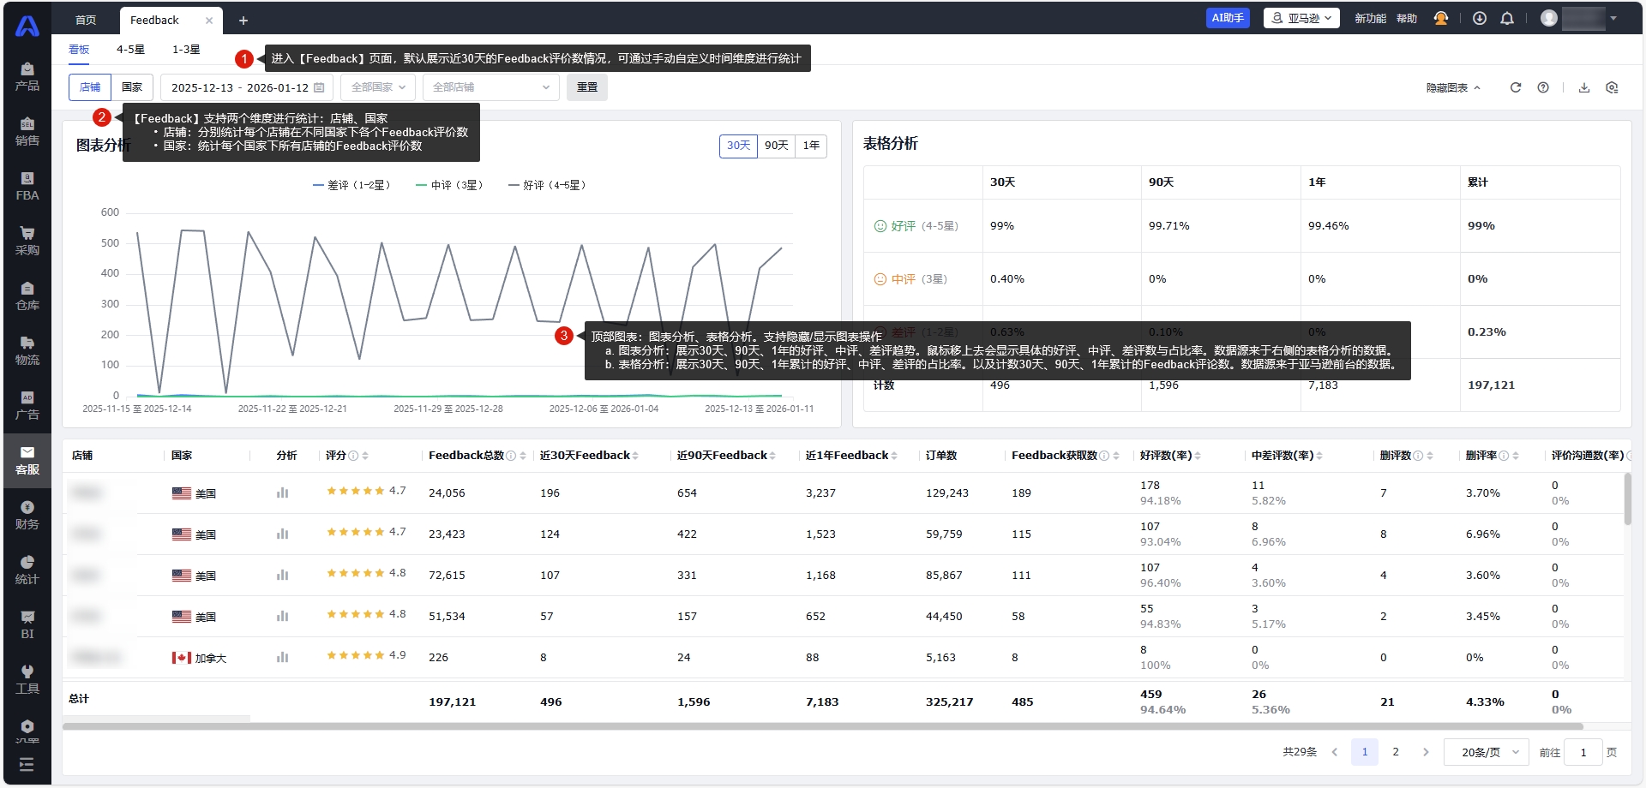
Task: Switch statistics dimension to 国家
Action: pos(132,87)
